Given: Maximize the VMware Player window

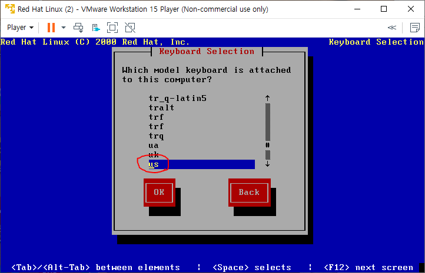Looking at the screenshot, I should point(384,9).
